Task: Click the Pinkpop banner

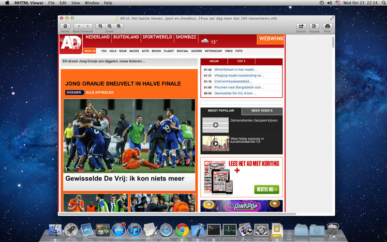Action: pyautogui.click(x=241, y=206)
